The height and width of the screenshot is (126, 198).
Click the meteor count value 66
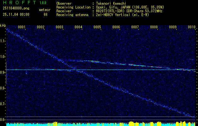[x=46, y=14]
